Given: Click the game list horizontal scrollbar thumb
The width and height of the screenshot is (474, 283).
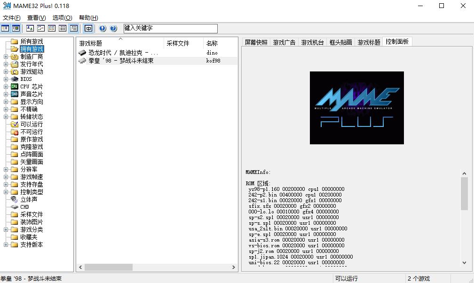Looking at the screenshot, I should 109,267.
